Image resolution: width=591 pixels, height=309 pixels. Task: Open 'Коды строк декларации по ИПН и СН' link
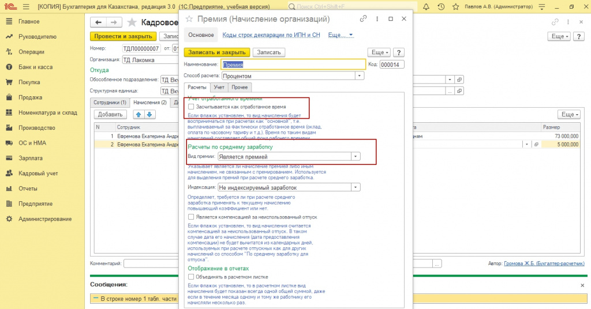(271, 35)
